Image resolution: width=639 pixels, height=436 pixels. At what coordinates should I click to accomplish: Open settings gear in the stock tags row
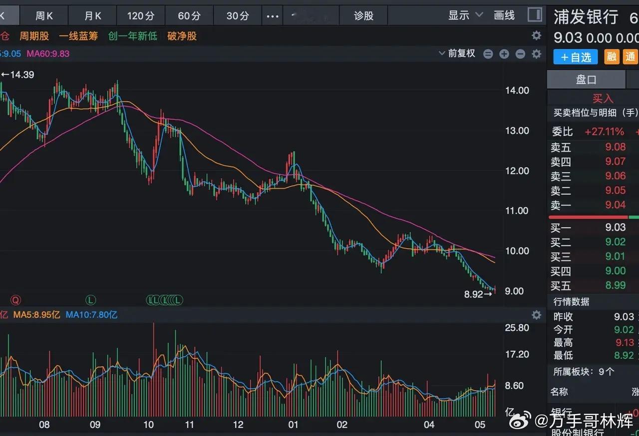pyautogui.click(x=537, y=35)
